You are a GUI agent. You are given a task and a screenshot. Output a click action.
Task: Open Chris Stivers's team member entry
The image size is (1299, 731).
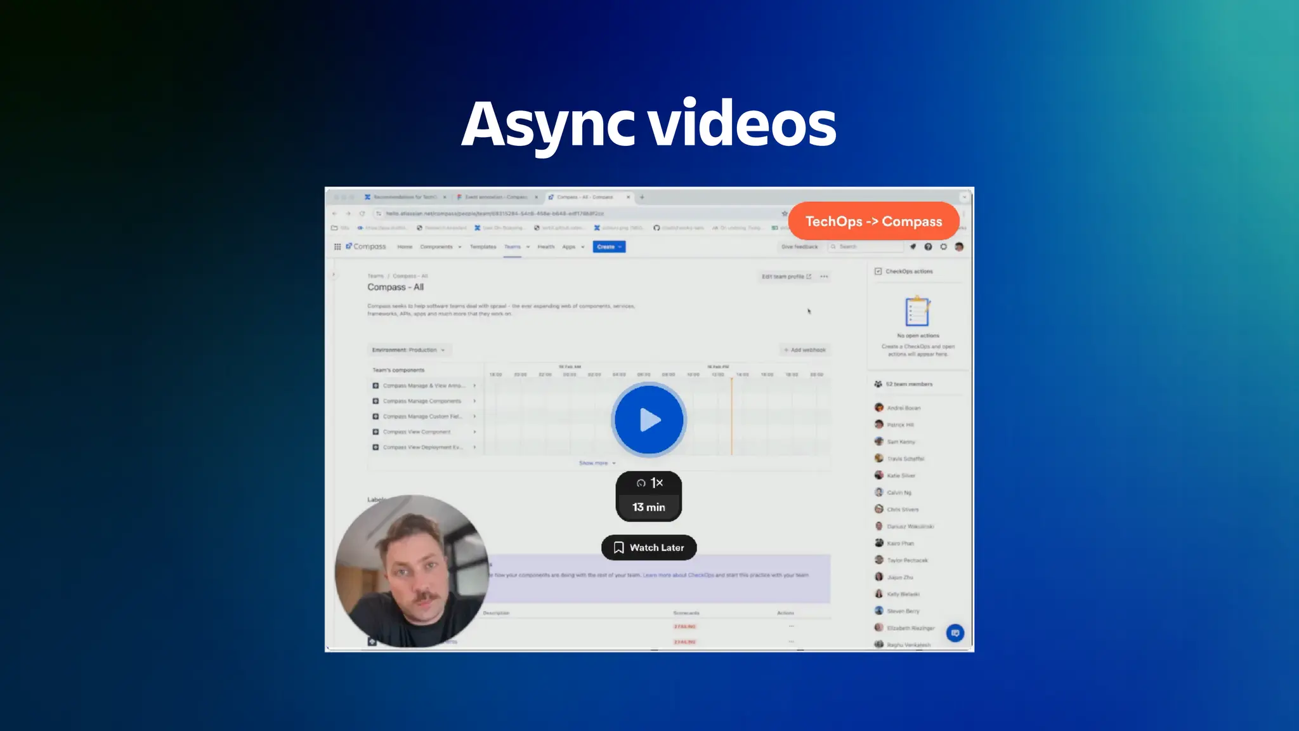(x=897, y=509)
